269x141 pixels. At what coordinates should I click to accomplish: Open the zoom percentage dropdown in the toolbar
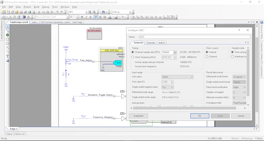tap(86, 12)
